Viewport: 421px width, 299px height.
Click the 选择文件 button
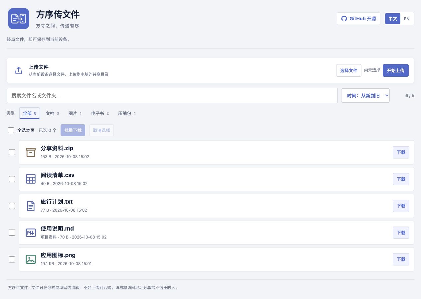(349, 70)
